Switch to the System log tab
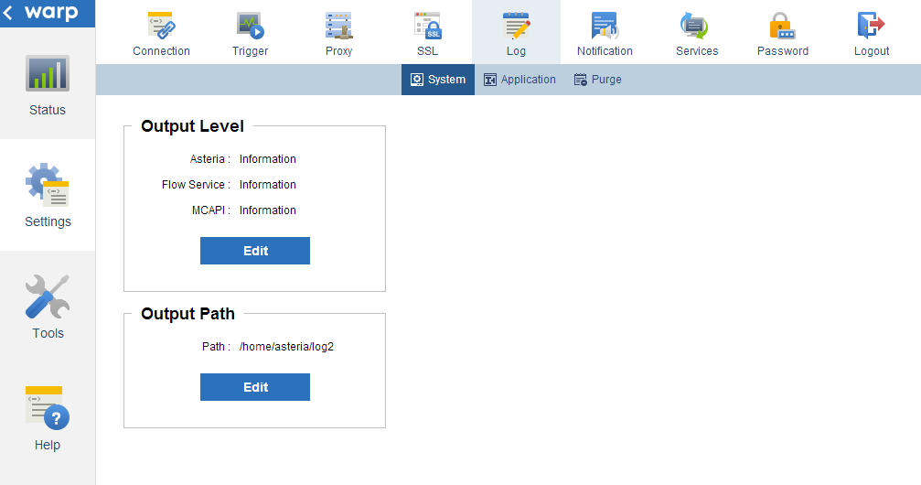 point(438,80)
